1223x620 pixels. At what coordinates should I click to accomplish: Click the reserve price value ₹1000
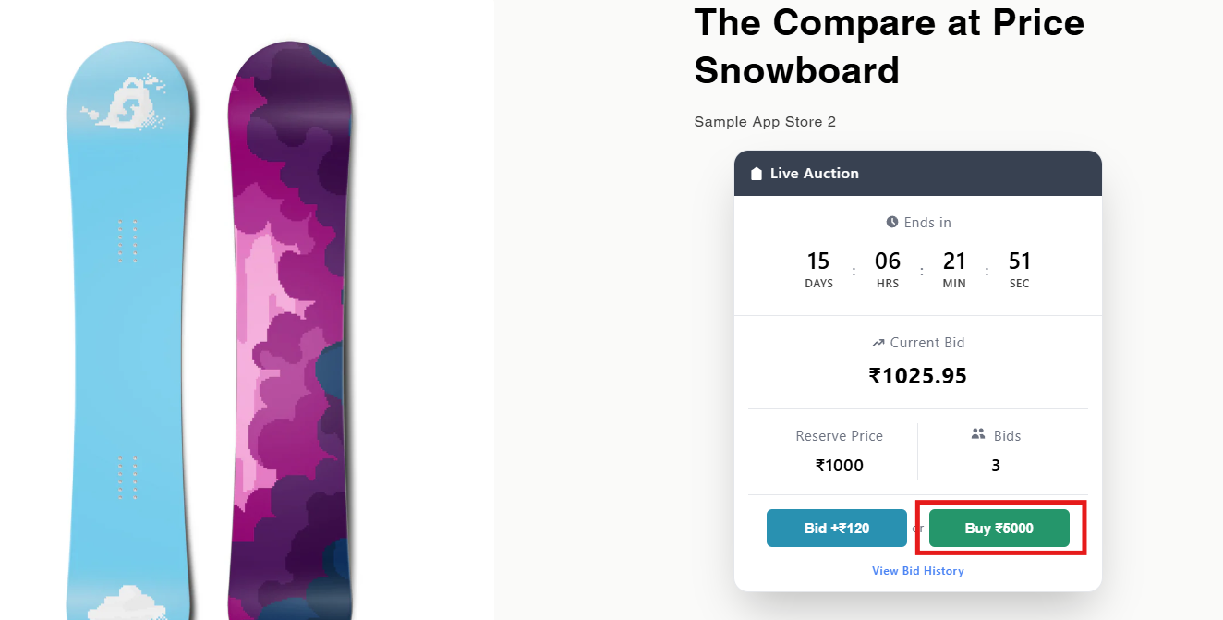point(839,466)
